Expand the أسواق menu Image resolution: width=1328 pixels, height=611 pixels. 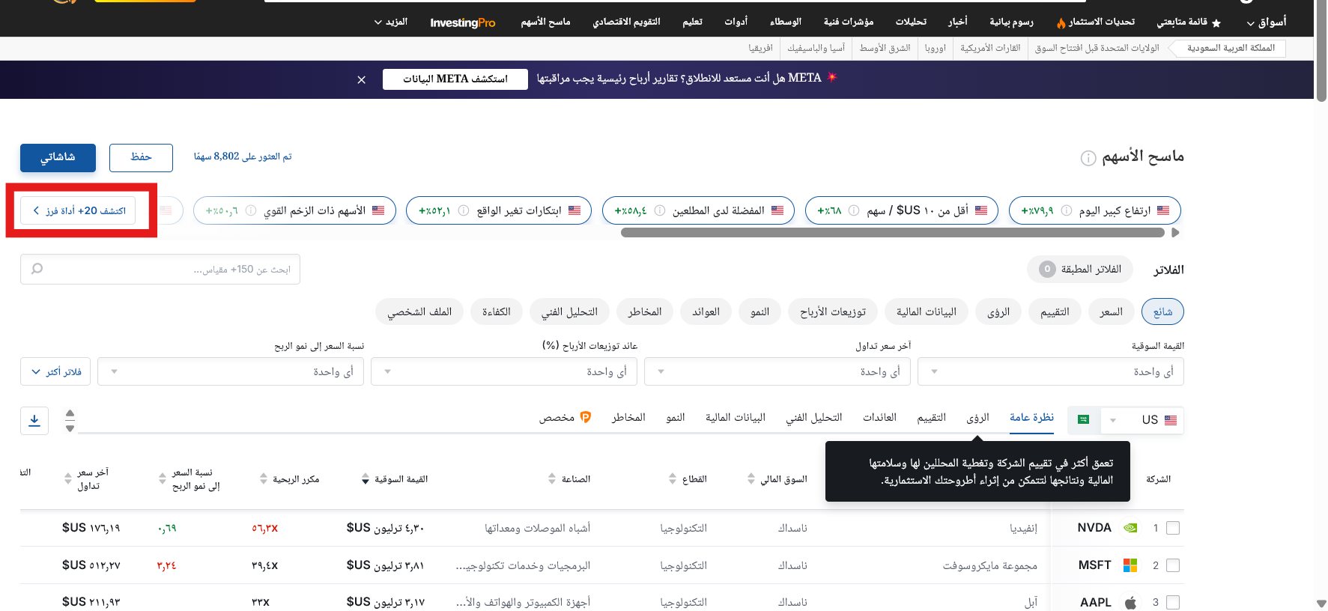click(1267, 22)
